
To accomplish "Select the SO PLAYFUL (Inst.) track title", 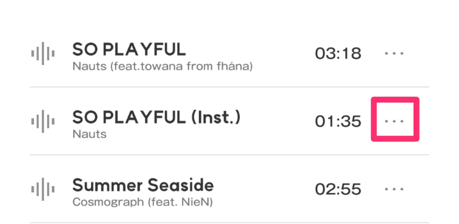I will pos(157,117).
